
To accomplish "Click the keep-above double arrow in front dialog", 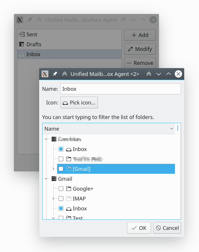I will point(65,74).
